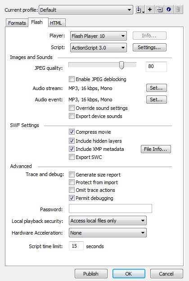Enable JPEG deblocking checkbox

(72, 79)
